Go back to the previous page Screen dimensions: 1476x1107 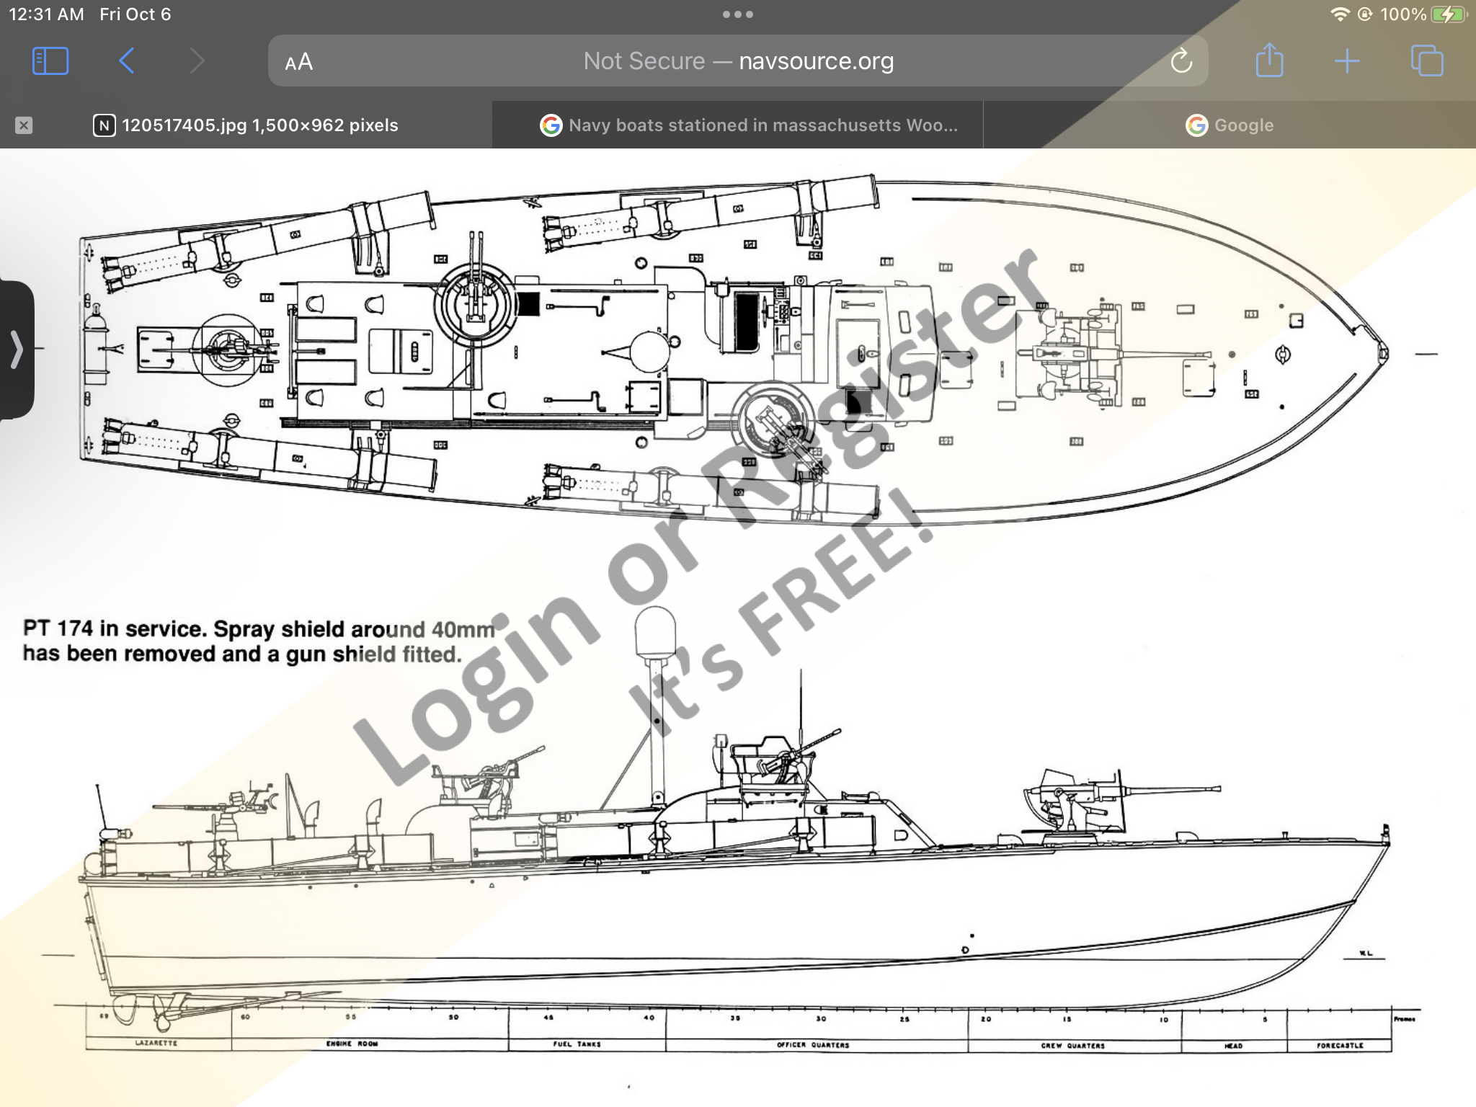[x=127, y=61]
